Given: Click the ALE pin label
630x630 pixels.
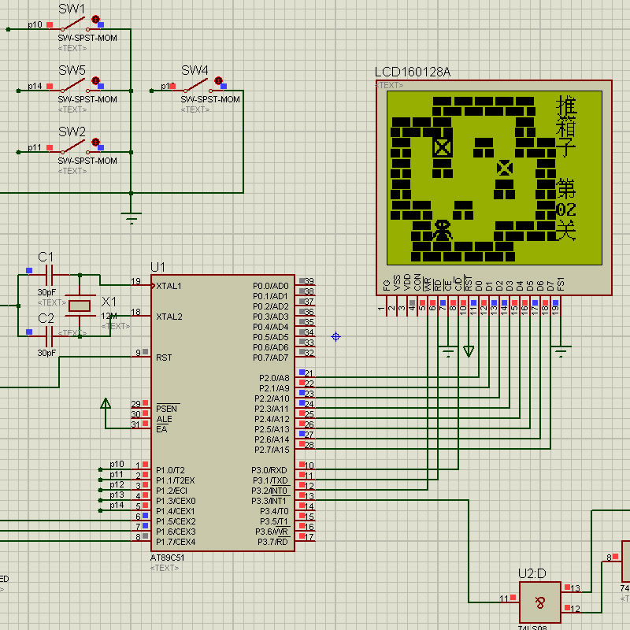Looking at the screenshot, I should tap(164, 419).
